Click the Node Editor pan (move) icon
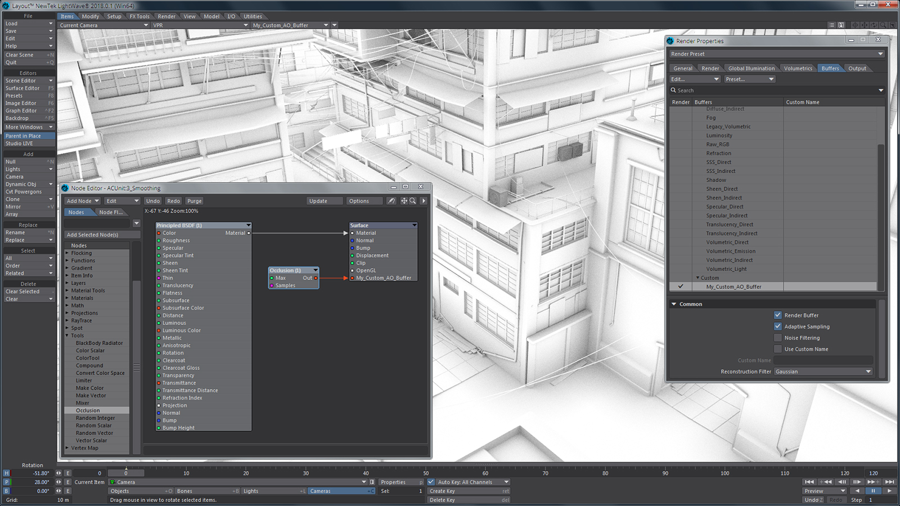The width and height of the screenshot is (900, 506). [x=404, y=201]
